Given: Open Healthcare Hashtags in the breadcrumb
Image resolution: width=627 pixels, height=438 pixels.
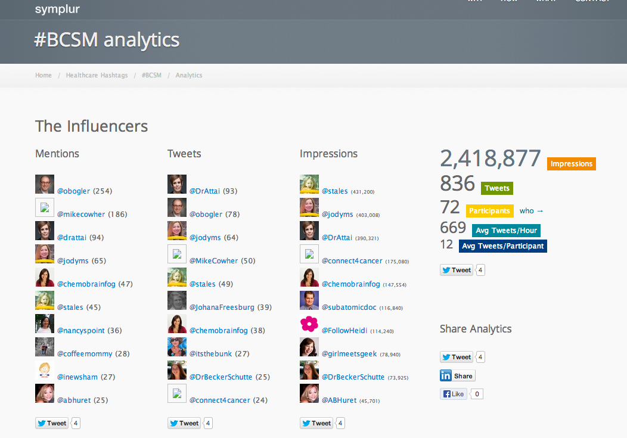Looking at the screenshot, I should (97, 76).
